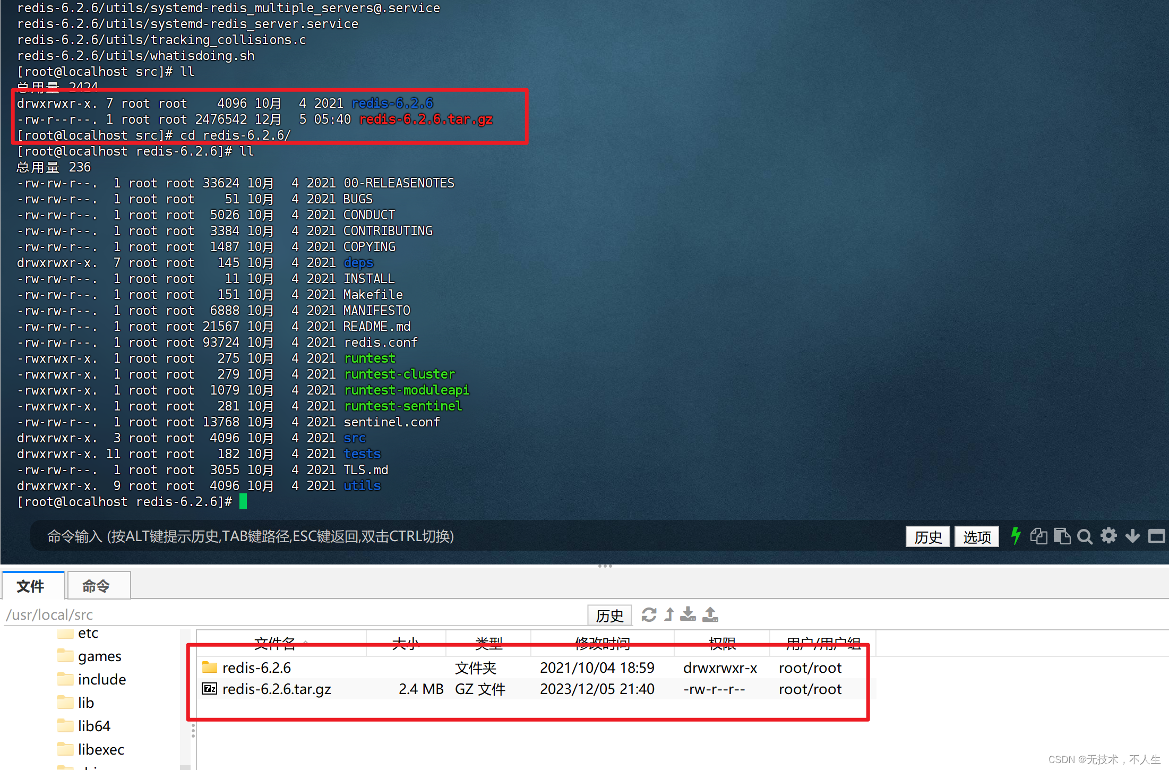Viewport: 1169px width, 770px height.
Task: Select the games folder label in the tree
Action: pos(99,656)
